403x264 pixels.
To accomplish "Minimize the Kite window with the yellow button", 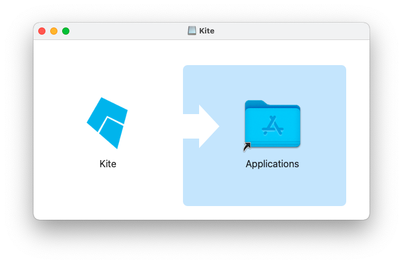I will click(x=54, y=31).
